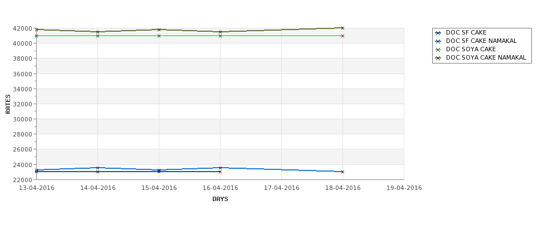The image size is (543, 239).
Task: Click the DOC SOYA CAKE point on 18-04-2016
Action: pos(343,36)
